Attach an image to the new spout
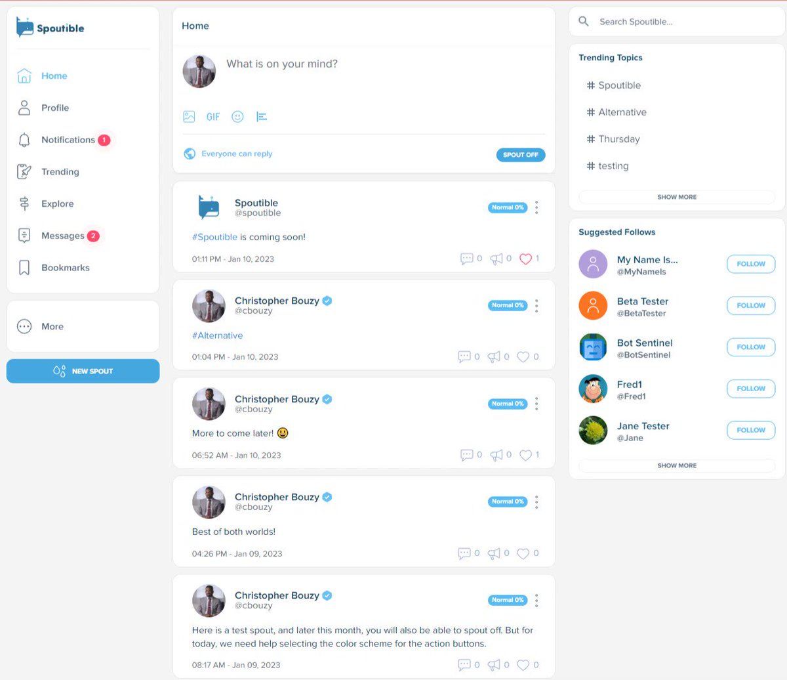This screenshot has width=787, height=680. (189, 117)
